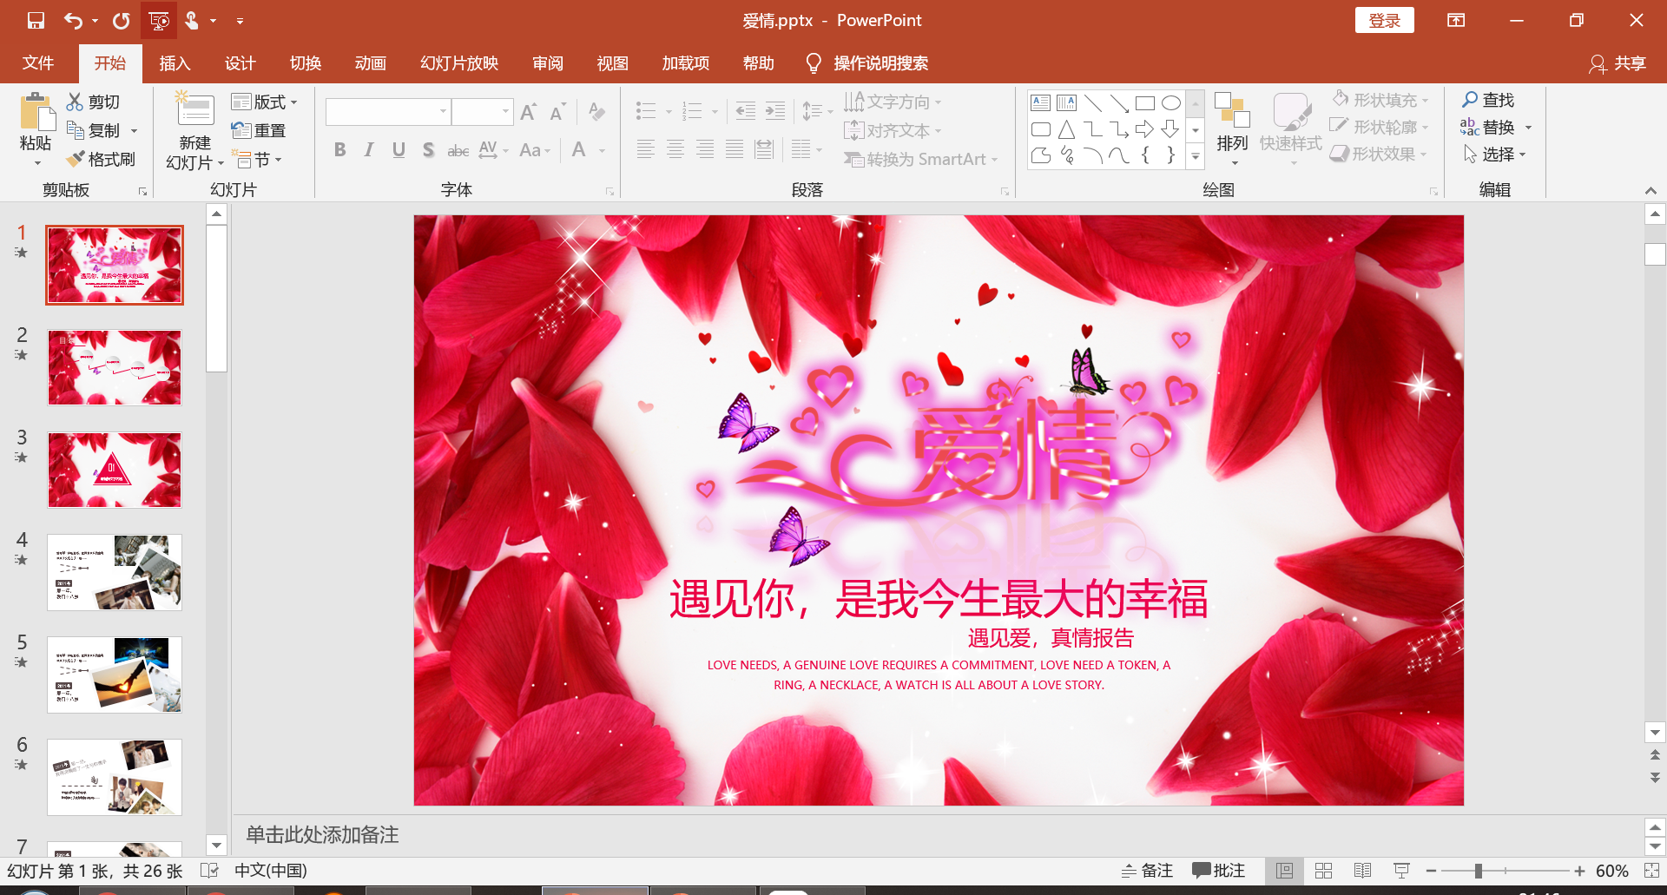Screen dimensions: 1667x895
Task: Switch to the 插入 (Insert) ribbon tab
Action: pyautogui.click(x=175, y=63)
